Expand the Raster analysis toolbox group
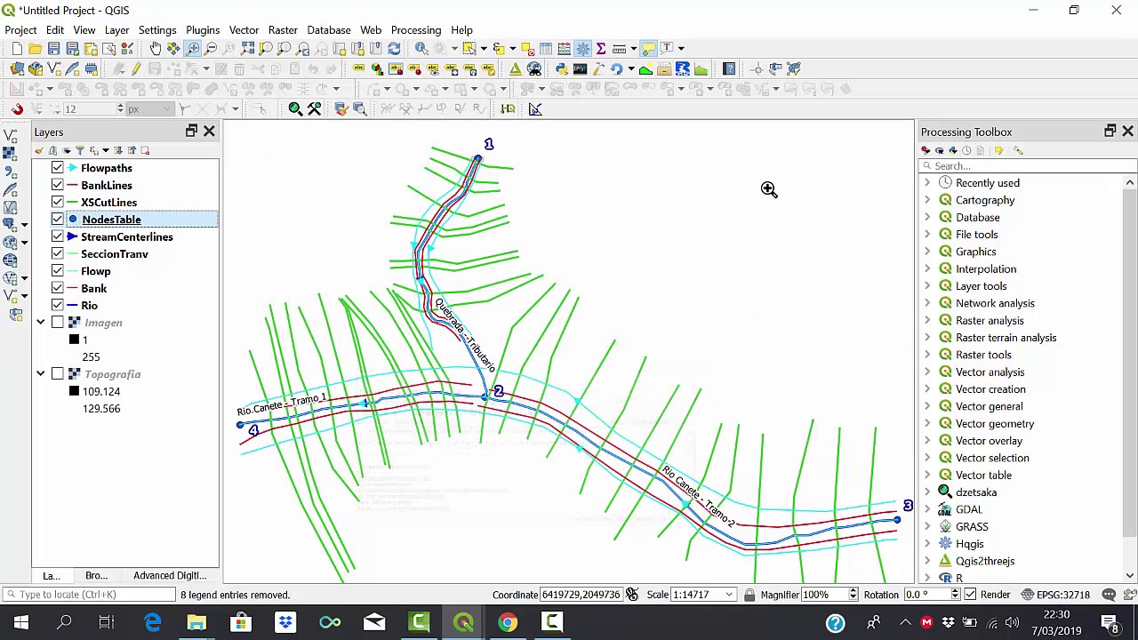This screenshot has height=640, width=1138. [x=927, y=320]
